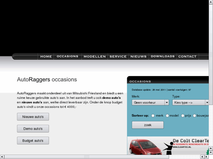Image resolution: width=213 pixels, height=159 pixels.
Task: Click the bold nieuwe auto's text
Action: pyautogui.click(x=32, y=102)
